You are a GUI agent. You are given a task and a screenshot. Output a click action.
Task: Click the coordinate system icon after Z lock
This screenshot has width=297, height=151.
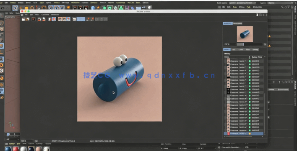(x=68, y=8)
